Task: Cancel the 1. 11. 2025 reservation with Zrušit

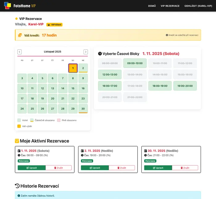Action: (x=59, y=168)
